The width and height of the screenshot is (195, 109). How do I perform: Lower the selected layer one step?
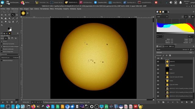[173, 102]
